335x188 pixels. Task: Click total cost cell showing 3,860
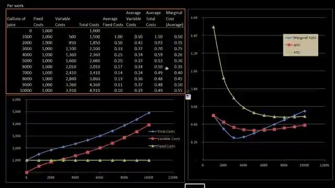click(95, 79)
